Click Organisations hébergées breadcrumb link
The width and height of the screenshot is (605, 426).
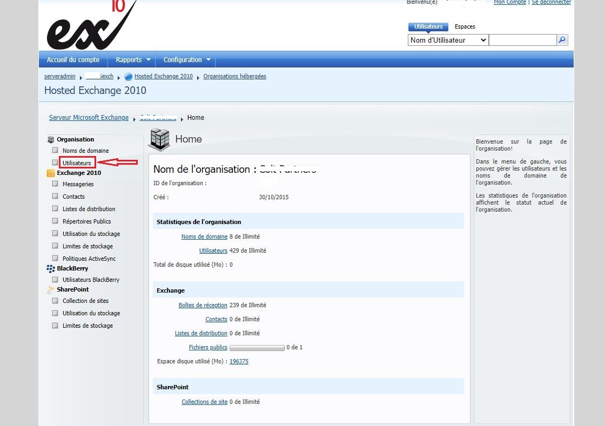(x=234, y=76)
